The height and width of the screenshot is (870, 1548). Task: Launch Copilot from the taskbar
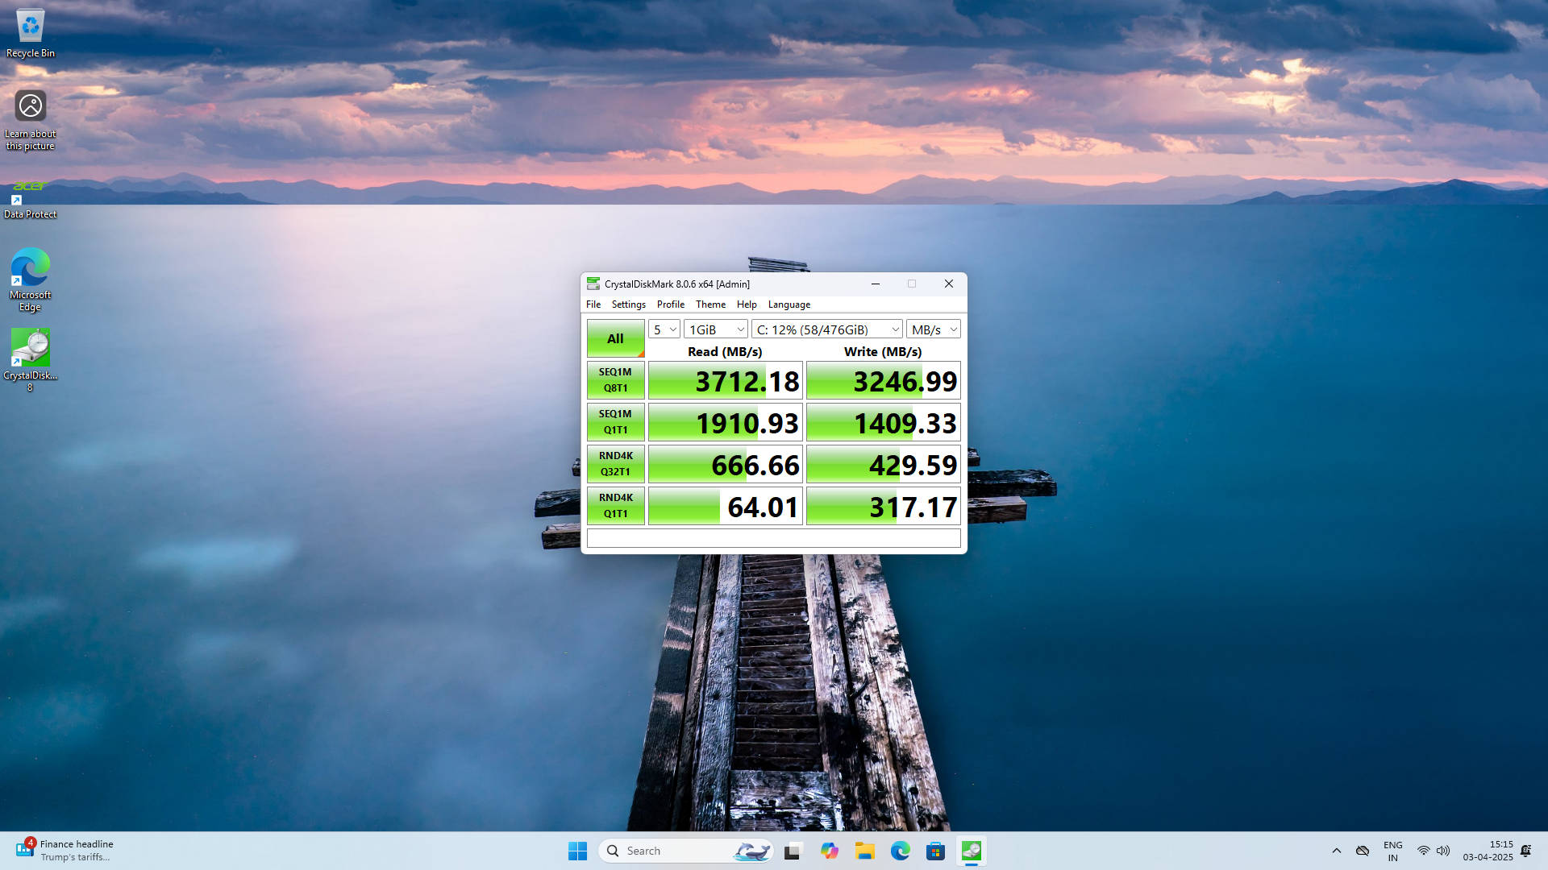[830, 851]
